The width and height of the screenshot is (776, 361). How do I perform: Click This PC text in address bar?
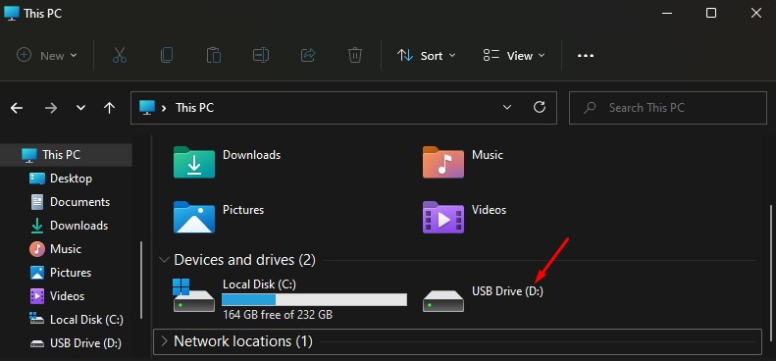point(195,108)
